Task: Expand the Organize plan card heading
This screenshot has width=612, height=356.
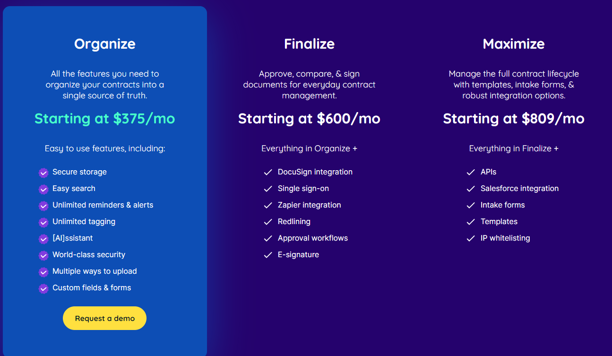Action: [104, 44]
